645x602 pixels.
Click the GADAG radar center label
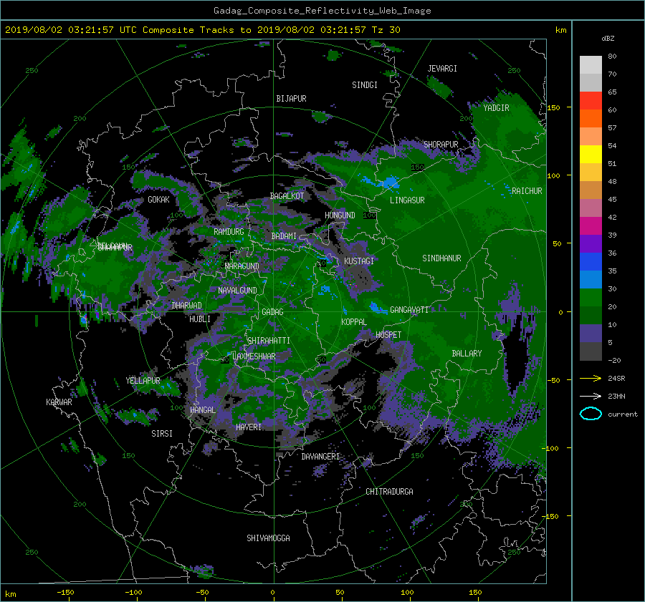(272, 312)
